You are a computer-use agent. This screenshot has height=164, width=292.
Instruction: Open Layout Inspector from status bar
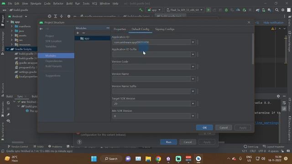click(273, 147)
